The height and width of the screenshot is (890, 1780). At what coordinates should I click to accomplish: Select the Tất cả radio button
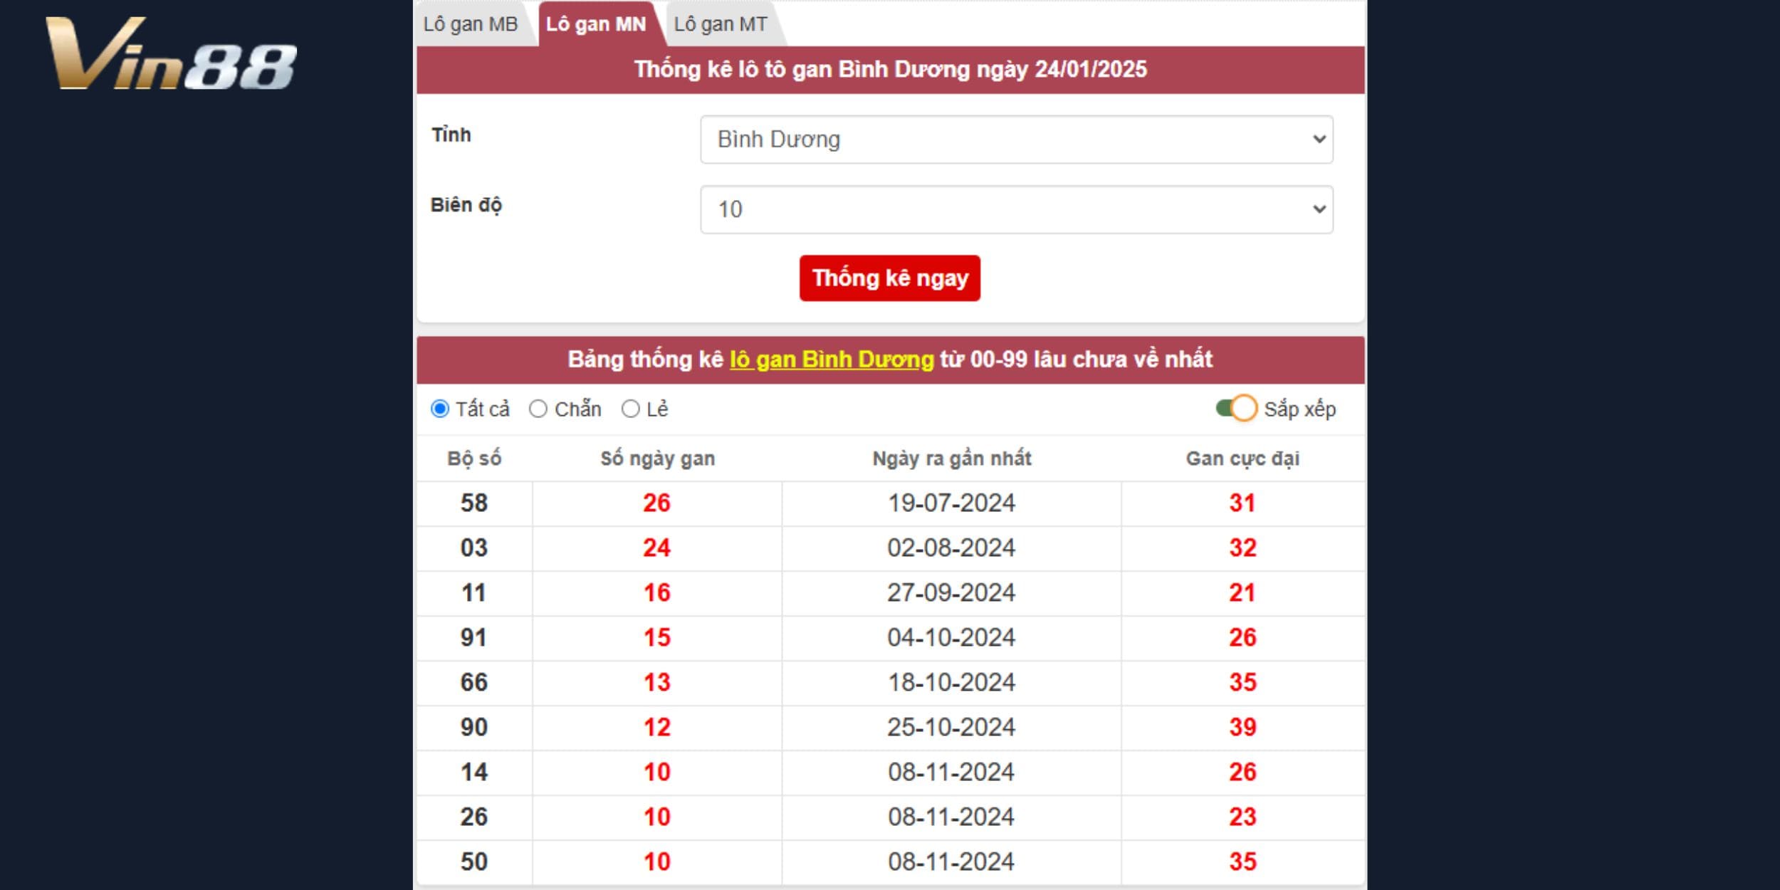click(x=440, y=409)
